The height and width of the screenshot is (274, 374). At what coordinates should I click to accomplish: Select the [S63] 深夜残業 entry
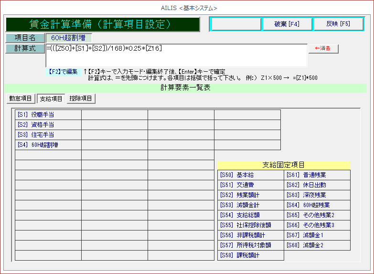click(317, 195)
